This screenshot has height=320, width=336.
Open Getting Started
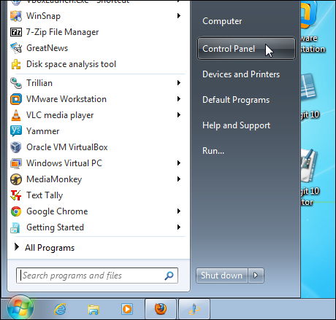pyautogui.click(x=97, y=227)
